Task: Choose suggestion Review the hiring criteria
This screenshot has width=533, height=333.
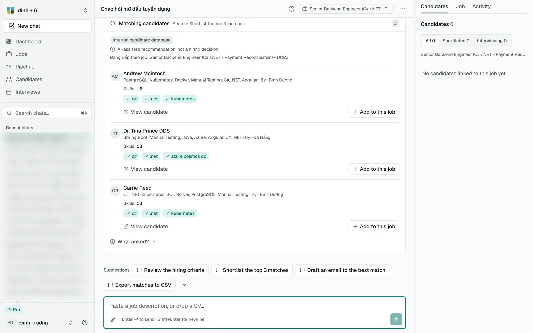Action: pyautogui.click(x=170, y=270)
